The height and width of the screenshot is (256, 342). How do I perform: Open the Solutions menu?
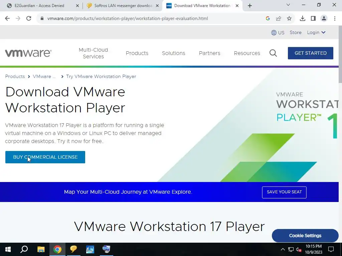point(174,53)
